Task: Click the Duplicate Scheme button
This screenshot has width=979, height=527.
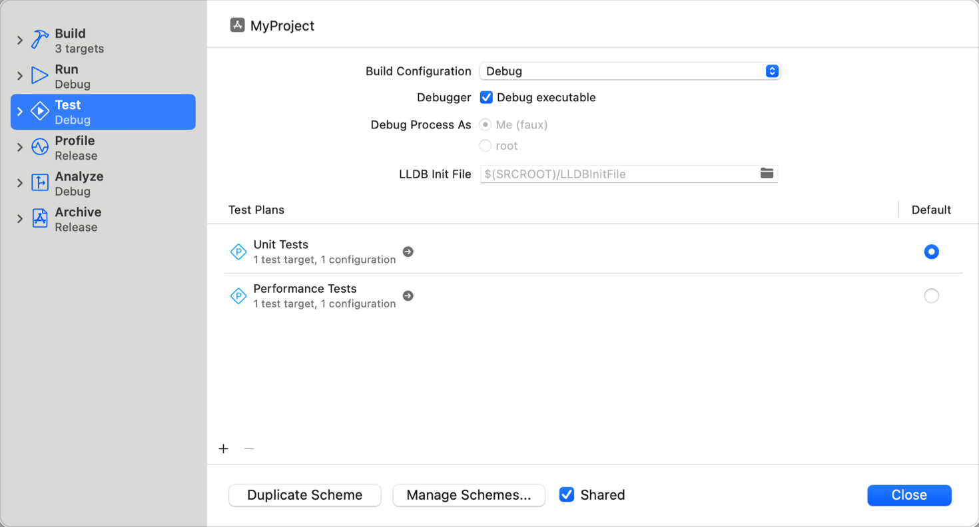Action: 304,495
